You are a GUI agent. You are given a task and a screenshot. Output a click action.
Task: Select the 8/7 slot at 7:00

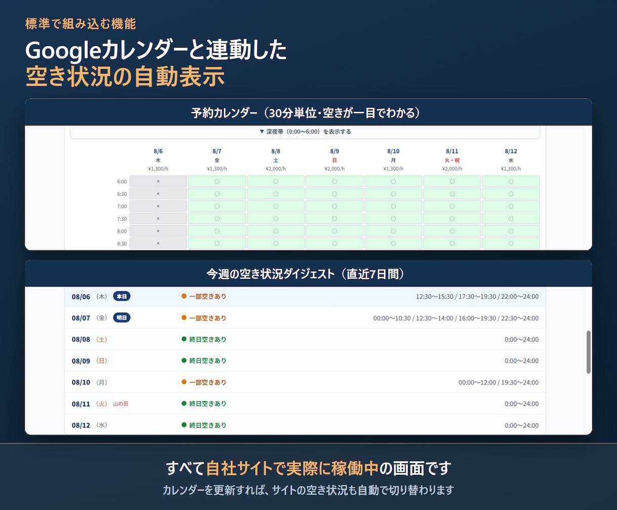(x=217, y=206)
